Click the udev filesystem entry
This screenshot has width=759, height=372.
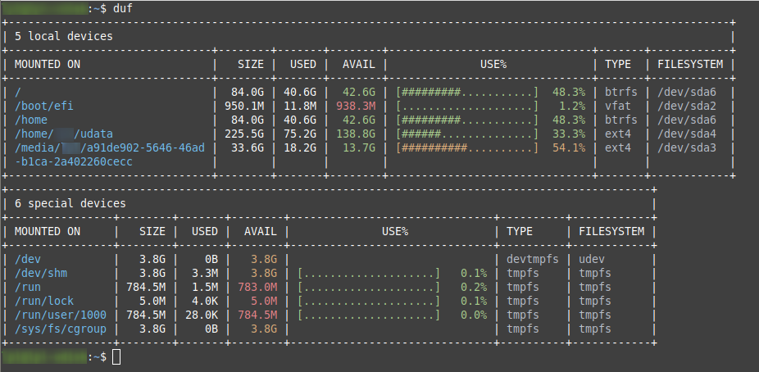tap(592, 259)
